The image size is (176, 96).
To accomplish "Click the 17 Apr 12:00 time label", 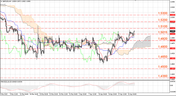I will (x=123, y=94).
